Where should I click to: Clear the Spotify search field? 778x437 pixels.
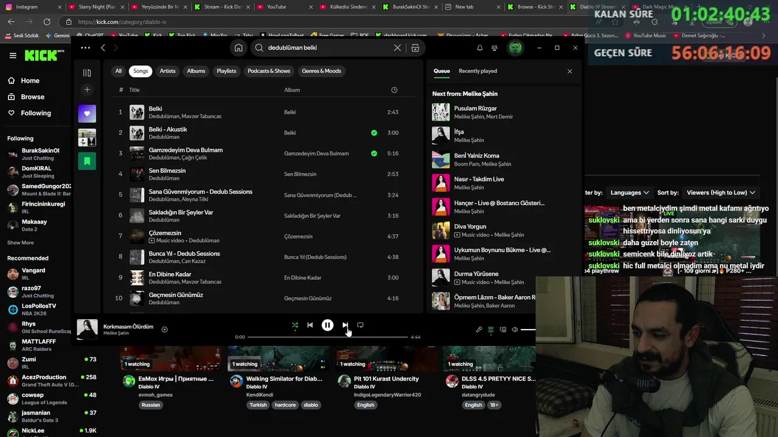pos(398,47)
